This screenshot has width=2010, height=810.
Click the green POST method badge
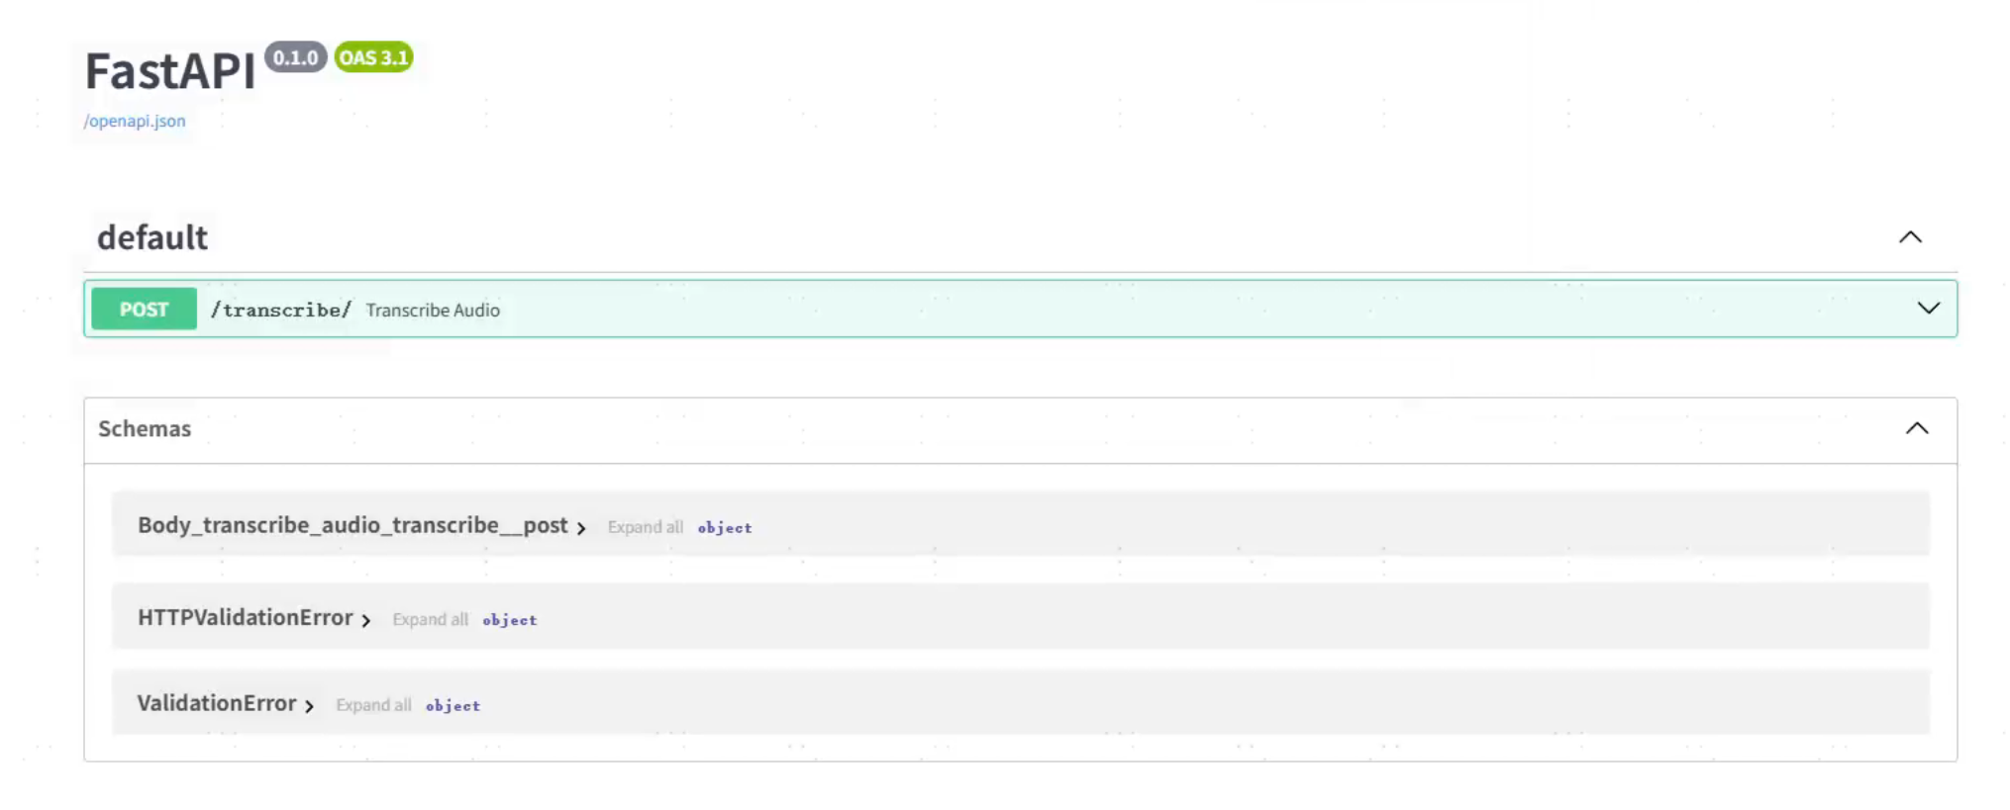point(144,309)
